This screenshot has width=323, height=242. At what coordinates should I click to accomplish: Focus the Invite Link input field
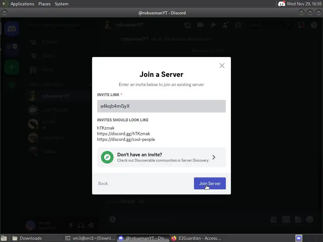(161, 106)
